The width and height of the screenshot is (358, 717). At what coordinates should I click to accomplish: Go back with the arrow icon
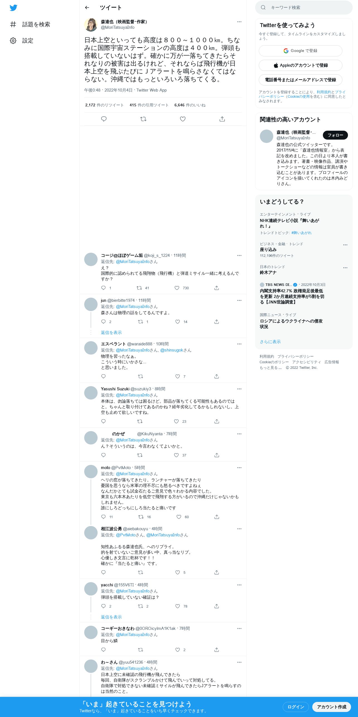point(87,8)
